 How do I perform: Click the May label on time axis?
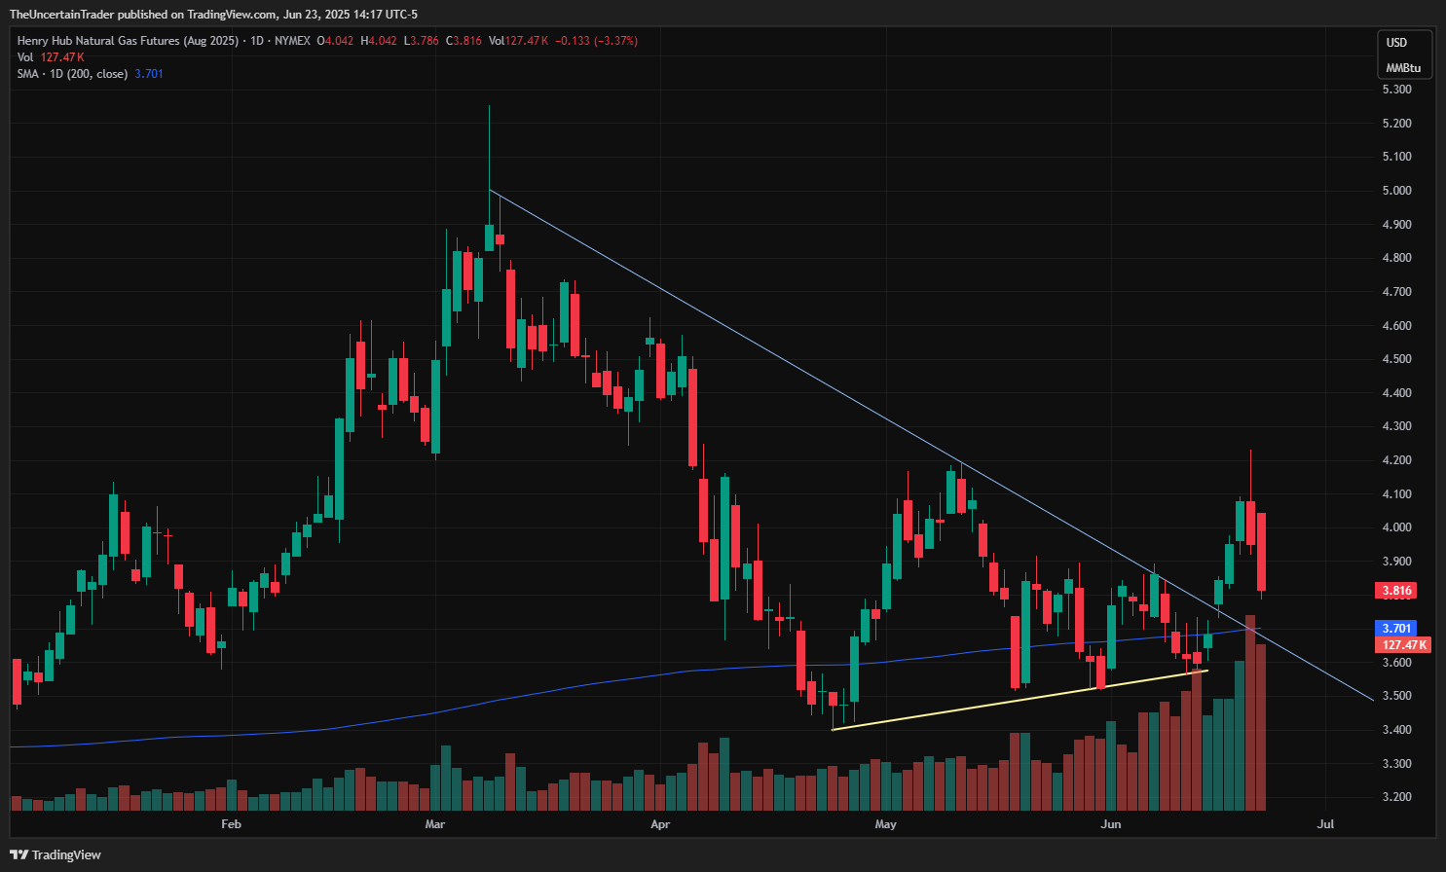click(885, 824)
